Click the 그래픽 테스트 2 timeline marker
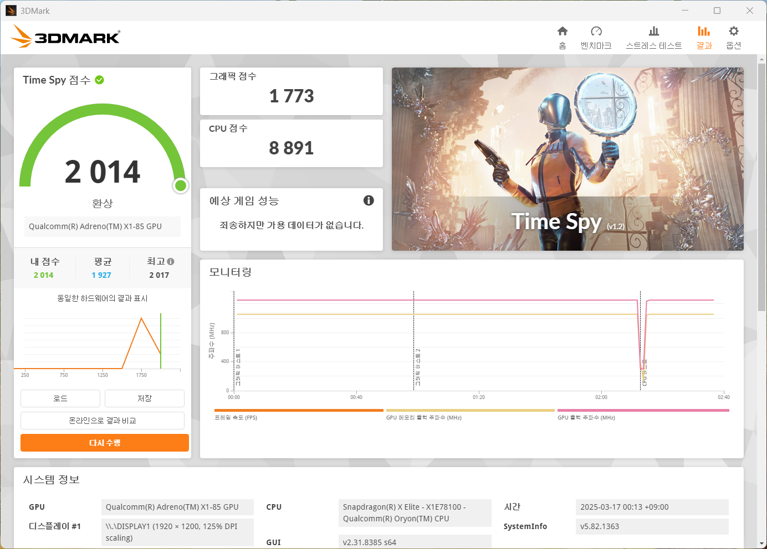Screen dimensions: 767x549 click(x=418, y=367)
